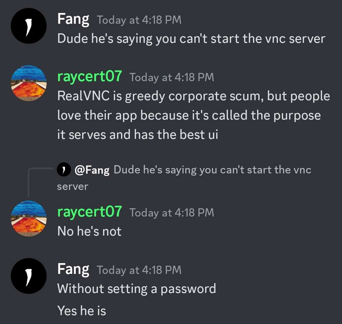Select the "Yes he is" message
This screenshot has width=342, height=324.
(82, 310)
